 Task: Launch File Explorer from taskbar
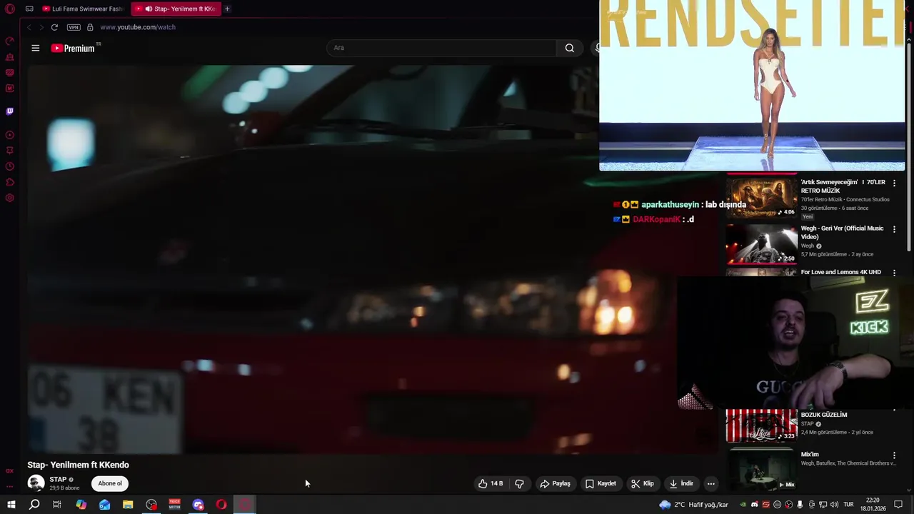pyautogui.click(x=128, y=505)
